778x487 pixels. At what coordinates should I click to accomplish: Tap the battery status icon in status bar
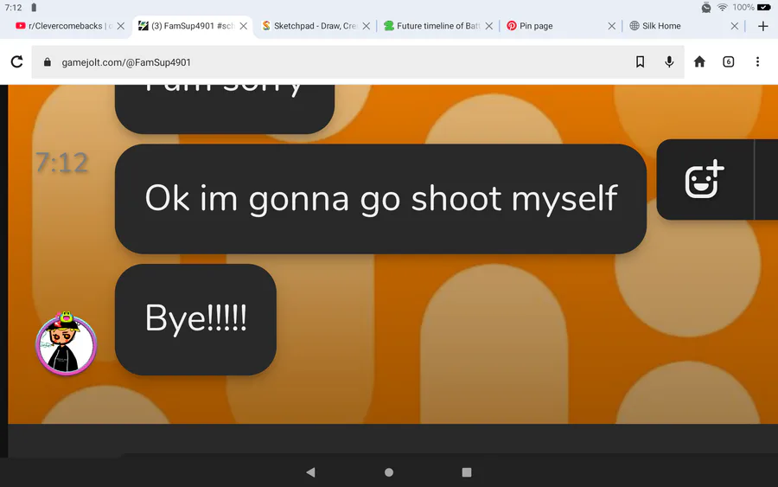point(763,8)
